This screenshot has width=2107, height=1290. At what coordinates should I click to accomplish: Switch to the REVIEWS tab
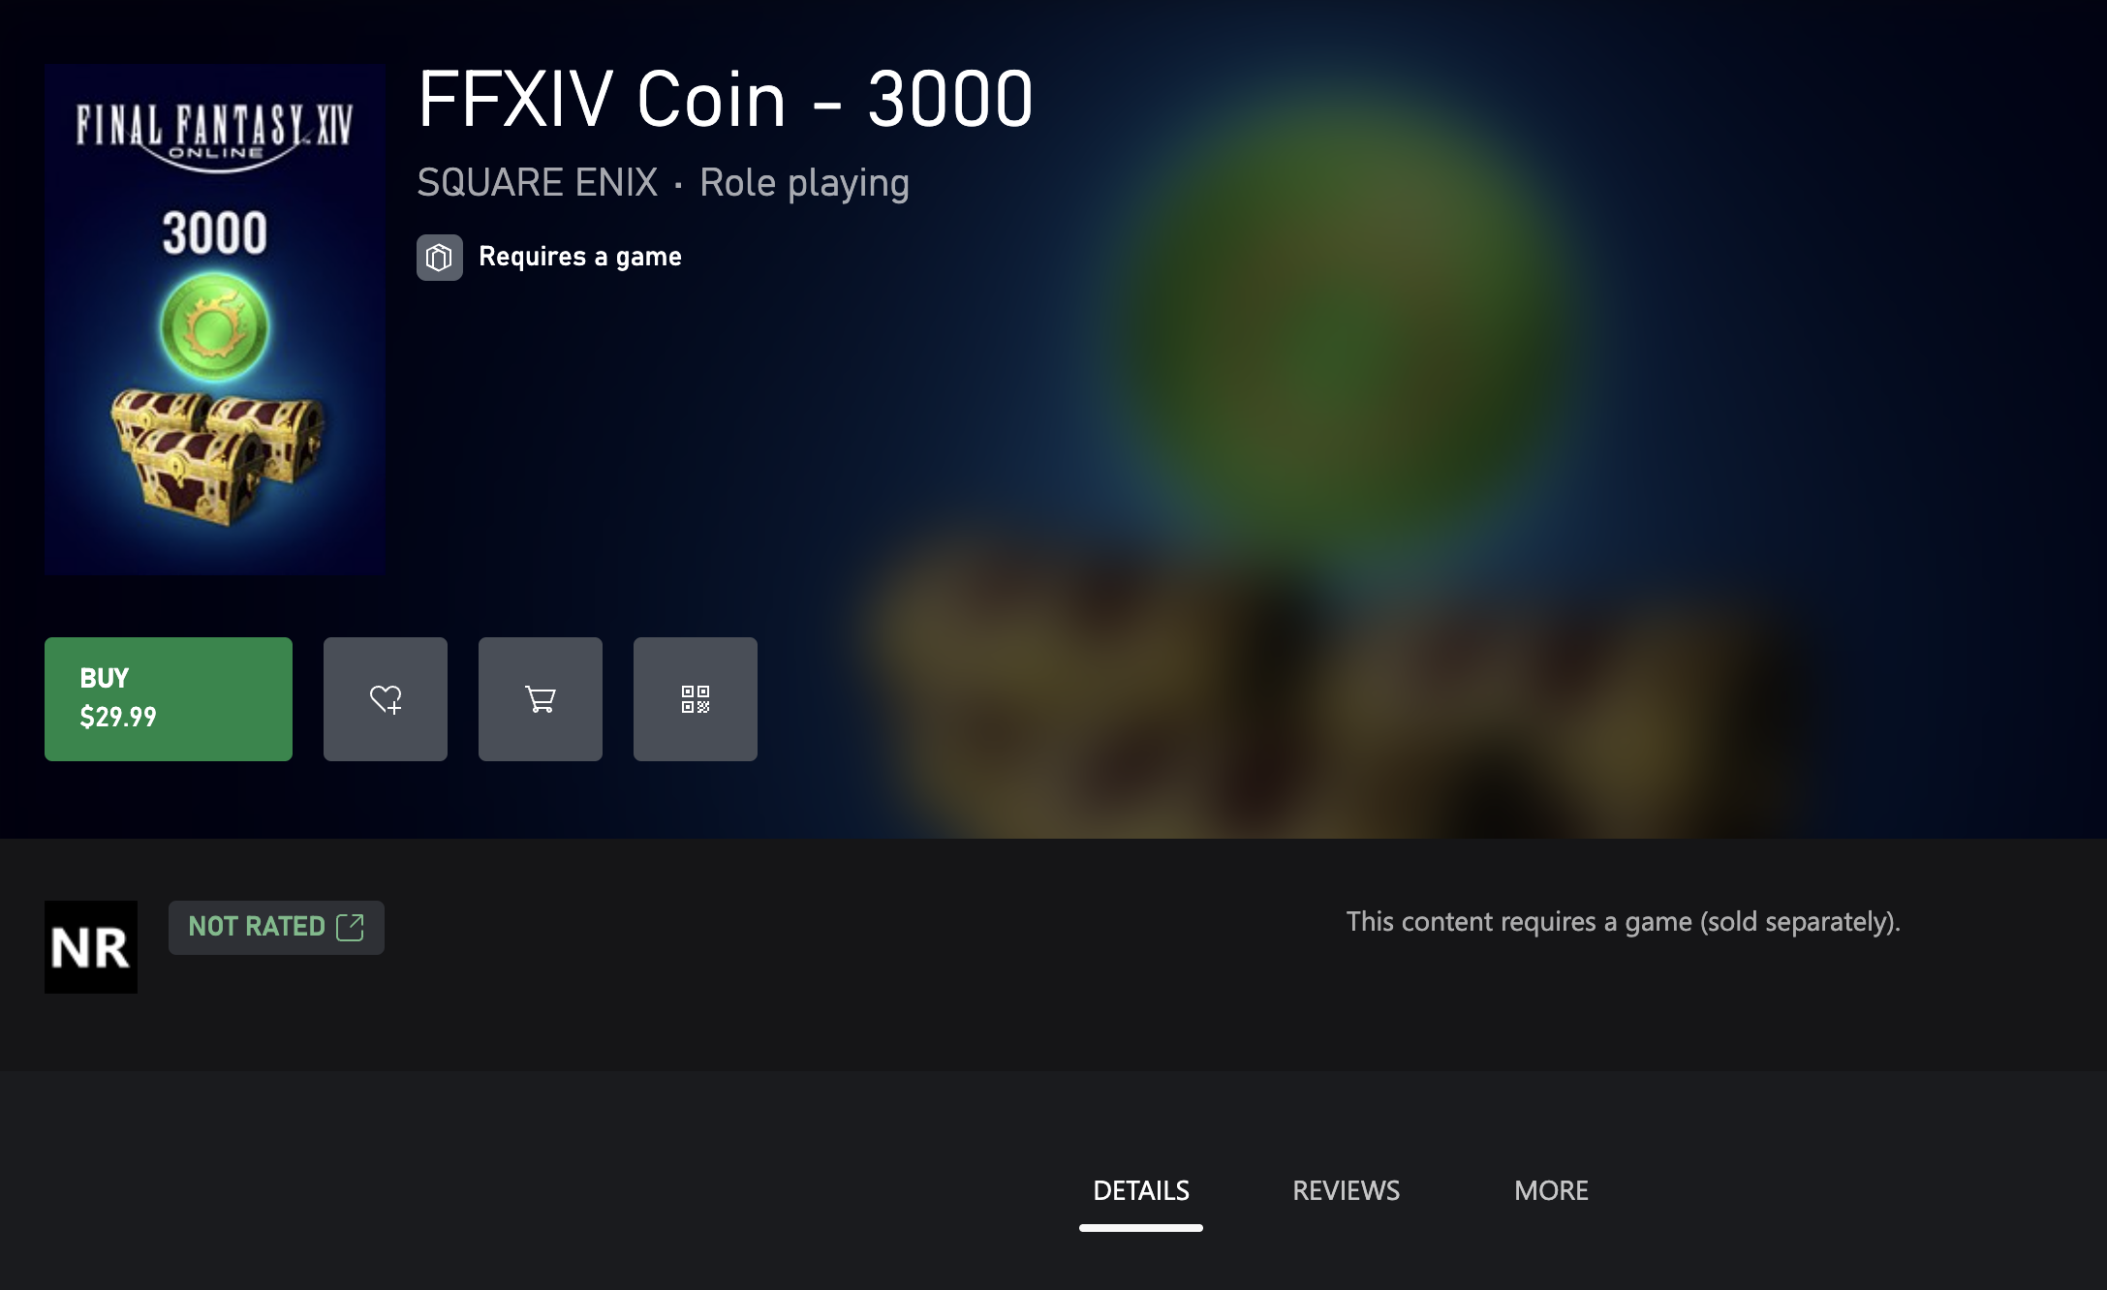1346,1190
